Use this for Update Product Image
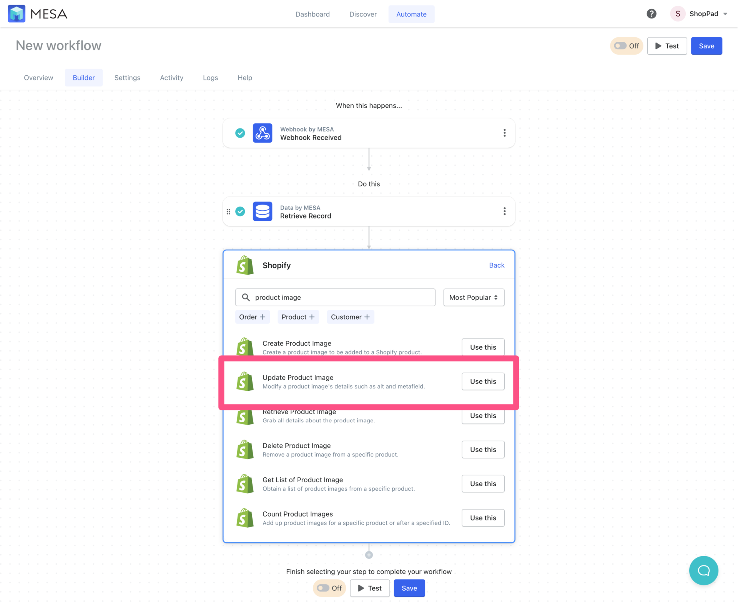Image resolution: width=738 pixels, height=605 pixels. [x=483, y=381]
